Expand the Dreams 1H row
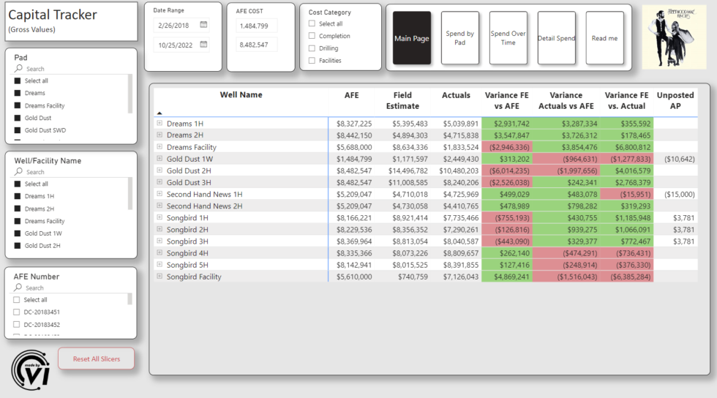 159,124
